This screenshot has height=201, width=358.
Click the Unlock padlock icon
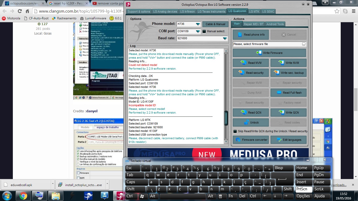246,122
